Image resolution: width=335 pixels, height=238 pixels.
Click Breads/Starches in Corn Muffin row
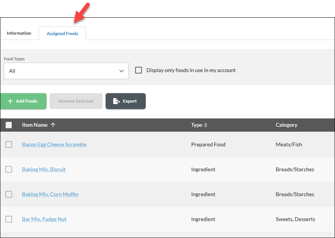point(295,194)
